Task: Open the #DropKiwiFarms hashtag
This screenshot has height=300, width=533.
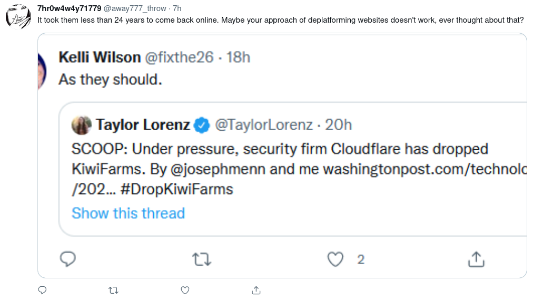Action: coord(177,189)
